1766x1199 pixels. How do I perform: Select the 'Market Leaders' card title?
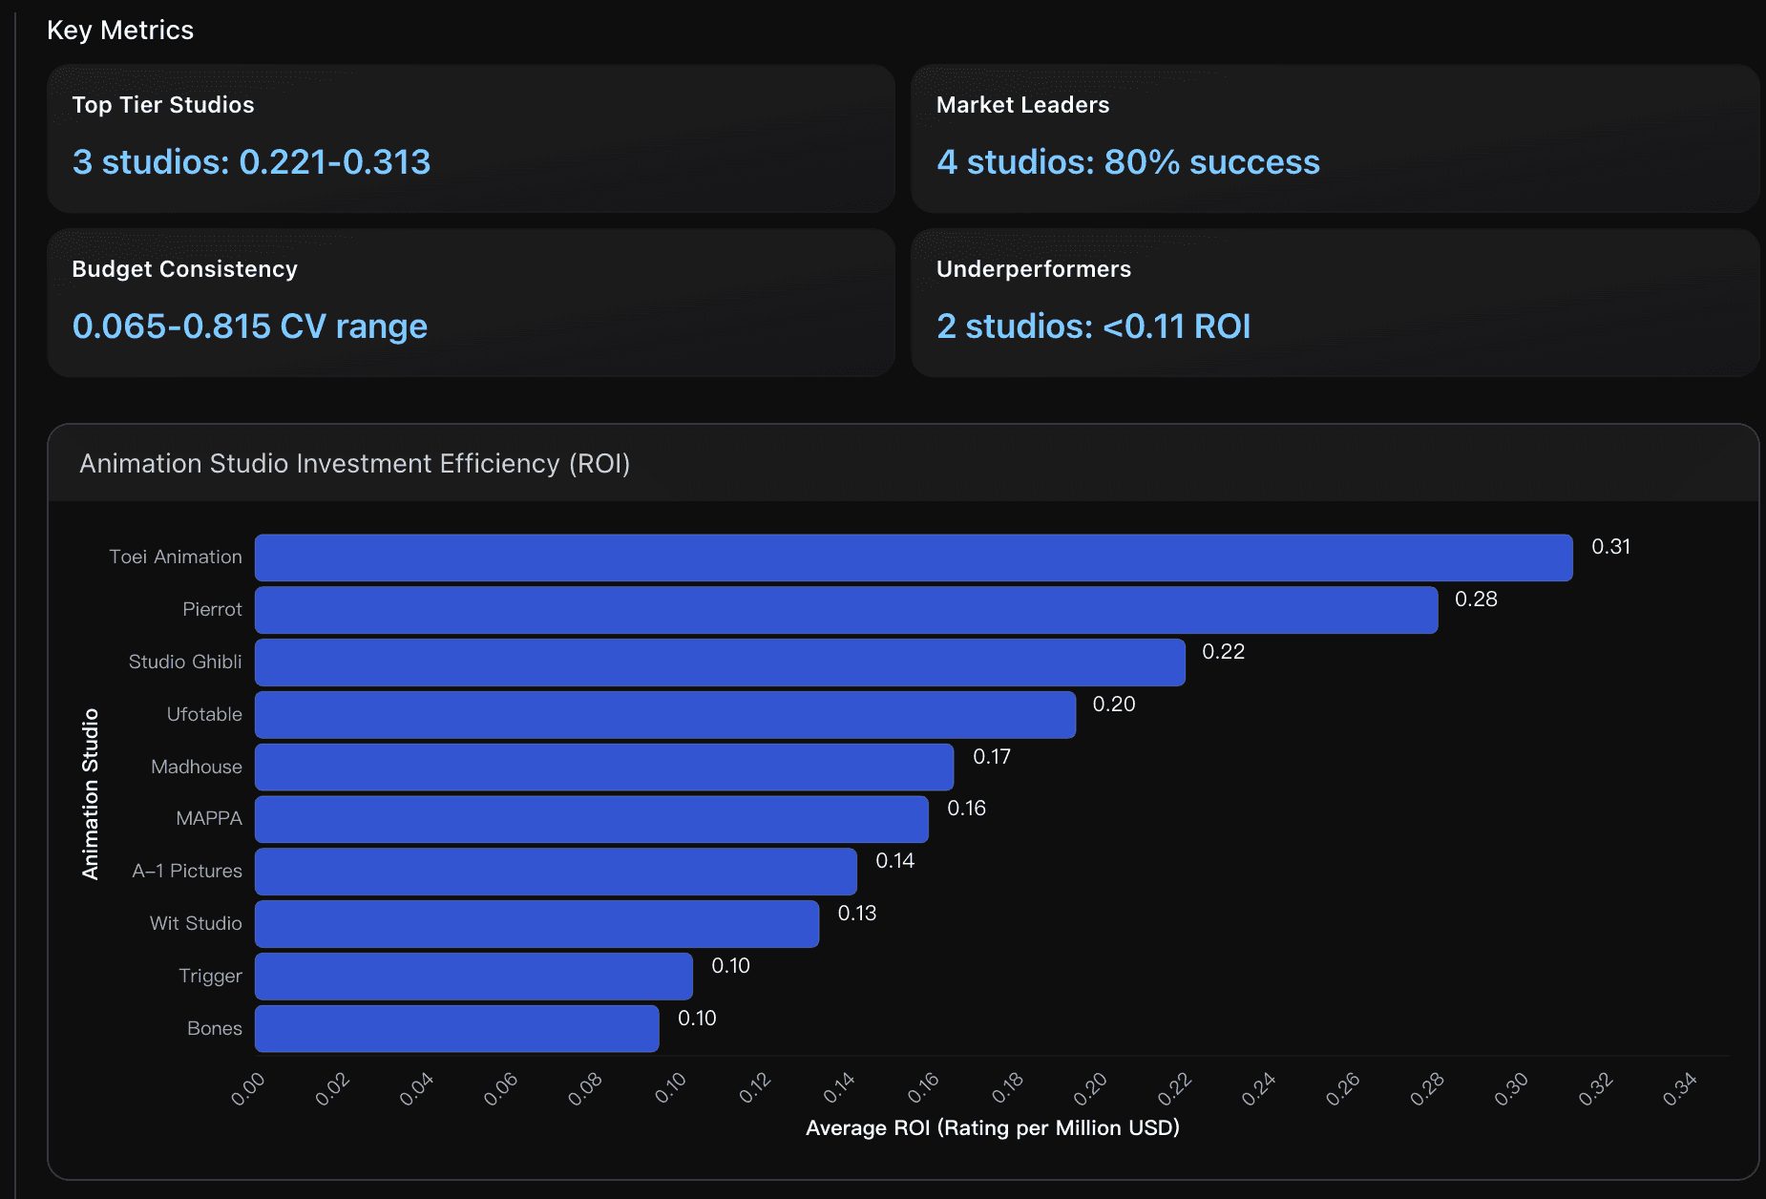[x=1022, y=105]
